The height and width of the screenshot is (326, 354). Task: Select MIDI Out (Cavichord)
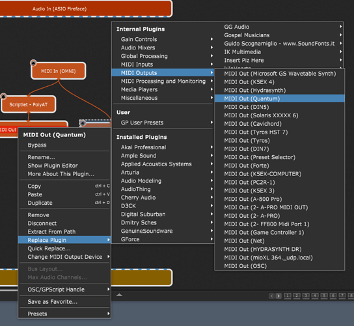tap(280, 124)
